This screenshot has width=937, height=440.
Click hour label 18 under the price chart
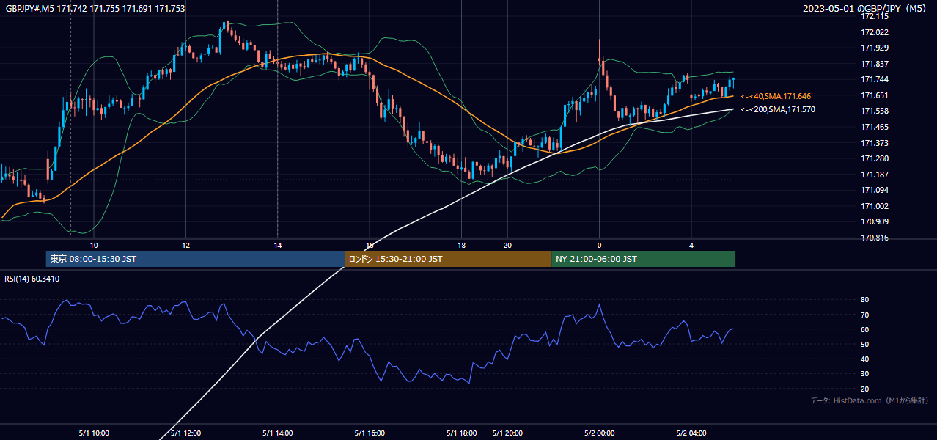coord(461,245)
